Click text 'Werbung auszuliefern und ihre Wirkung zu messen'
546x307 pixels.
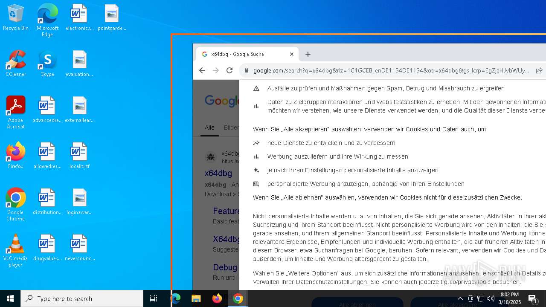pyautogui.click(x=338, y=156)
